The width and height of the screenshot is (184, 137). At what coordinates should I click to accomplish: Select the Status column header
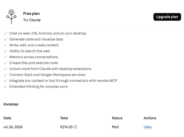(117, 118)
